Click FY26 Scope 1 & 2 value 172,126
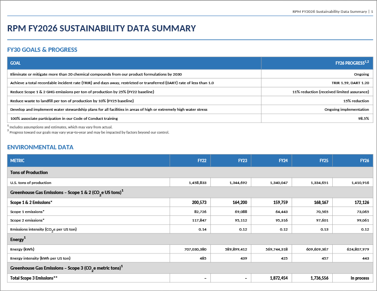377x291 pixels. point(362,203)
